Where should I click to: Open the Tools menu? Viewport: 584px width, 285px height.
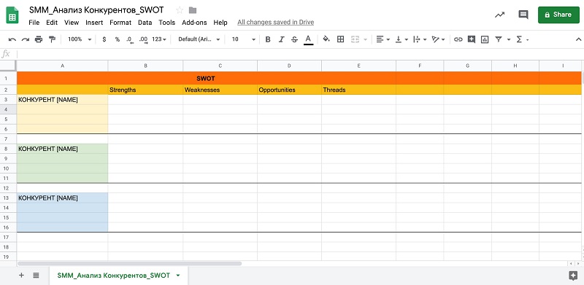pyautogui.click(x=167, y=23)
